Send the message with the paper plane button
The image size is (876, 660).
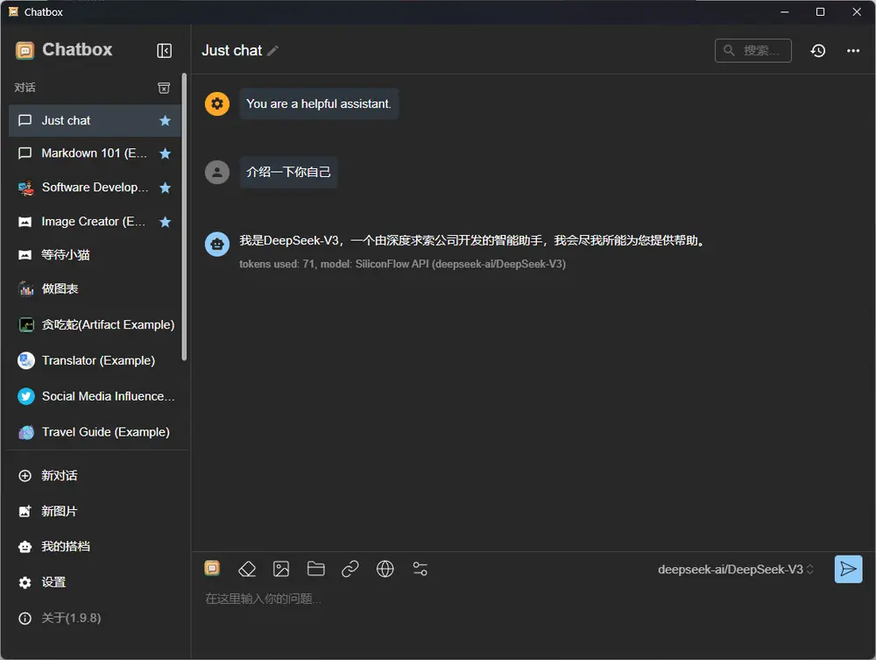[847, 569]
